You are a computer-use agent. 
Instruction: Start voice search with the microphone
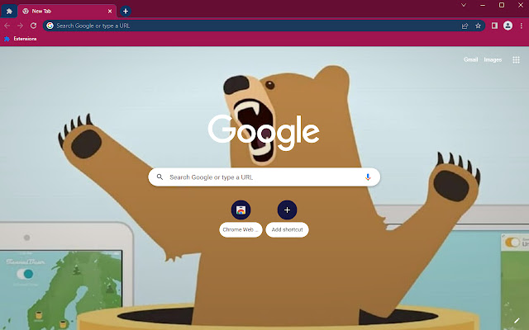[x=368, y=177]
